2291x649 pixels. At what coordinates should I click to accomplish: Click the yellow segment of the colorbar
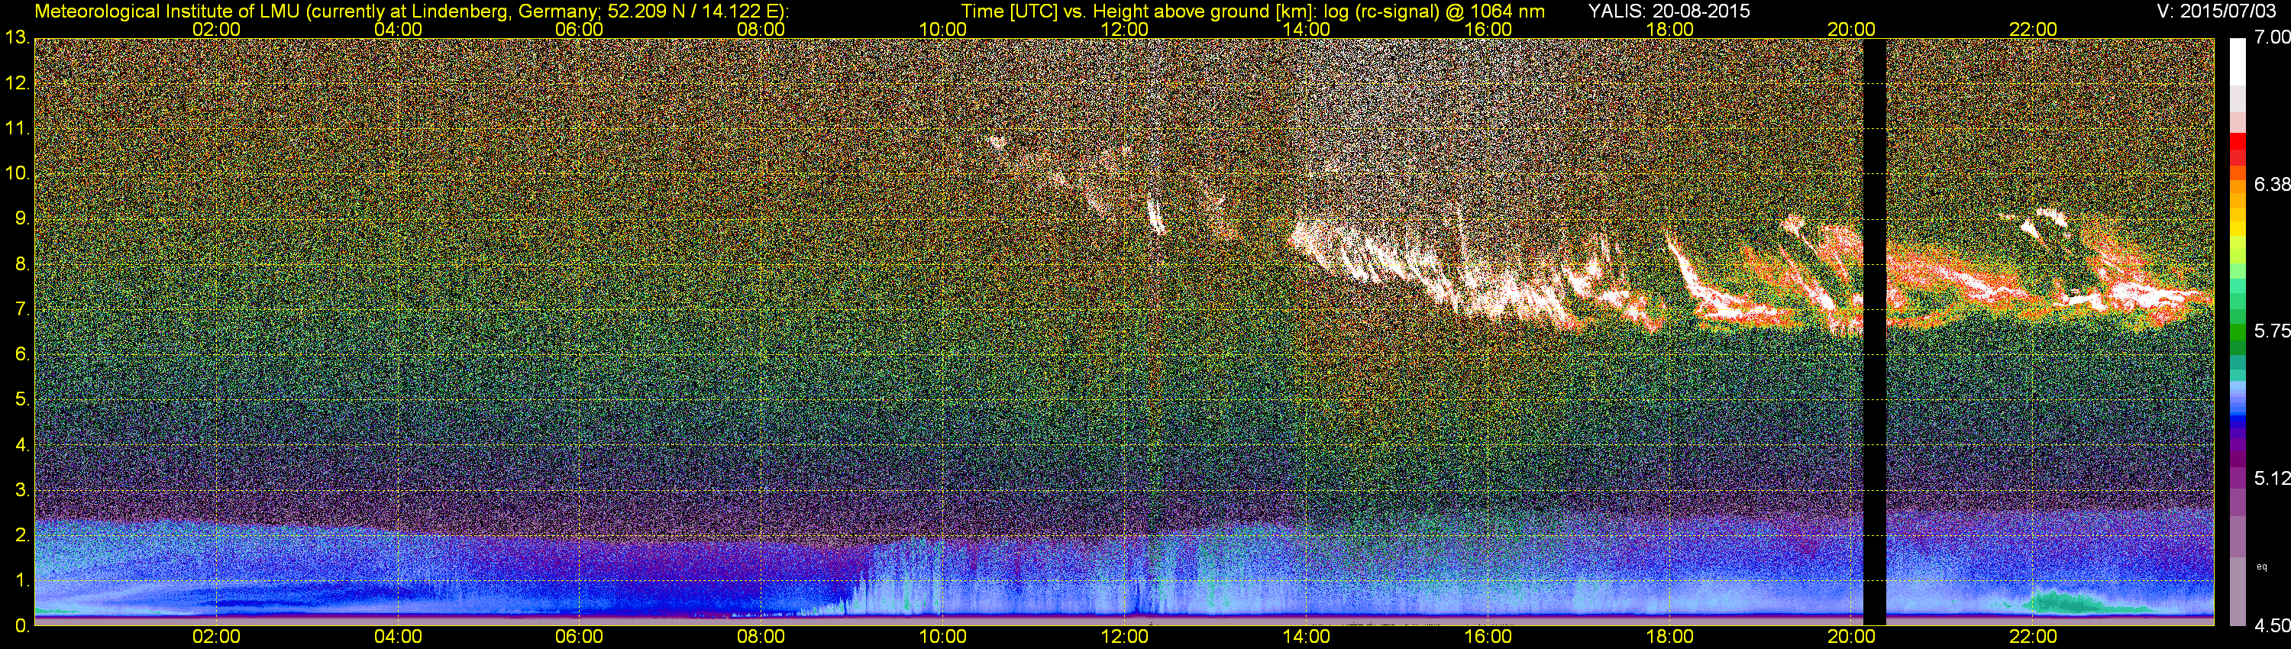click(x=2238, y=227)
